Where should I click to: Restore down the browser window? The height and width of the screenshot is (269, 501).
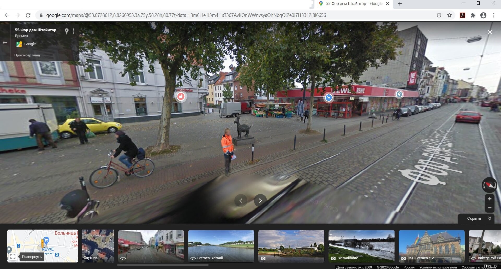(478, 3)
